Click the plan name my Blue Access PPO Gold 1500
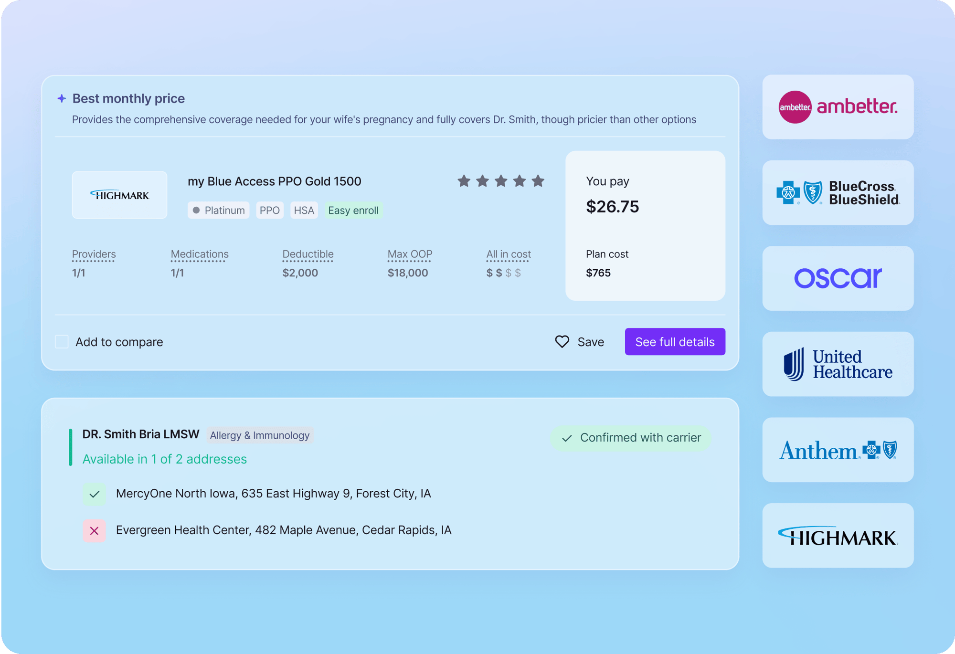Viewport: 955px width, 654px height. [x=275, y=181]
